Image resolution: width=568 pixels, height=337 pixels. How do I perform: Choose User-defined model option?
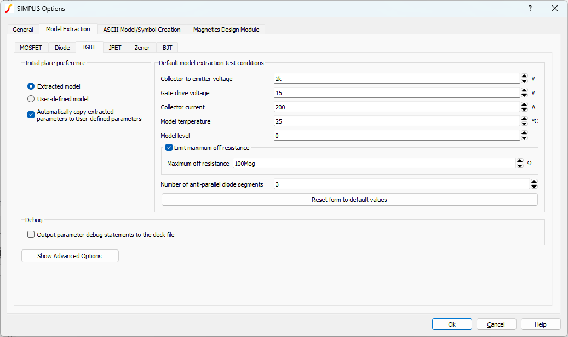(31, 99)
